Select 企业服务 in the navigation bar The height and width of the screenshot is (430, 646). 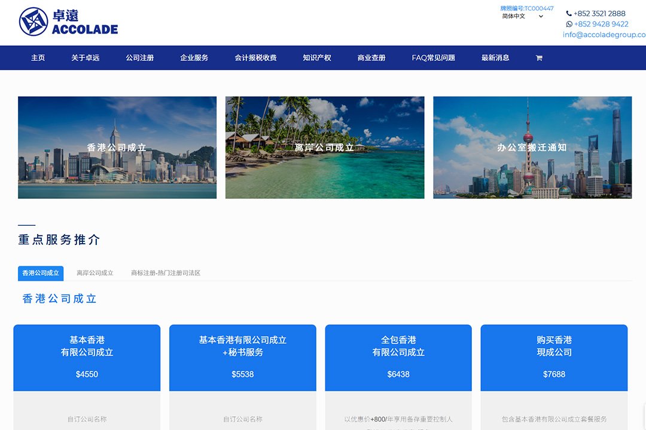194,58
